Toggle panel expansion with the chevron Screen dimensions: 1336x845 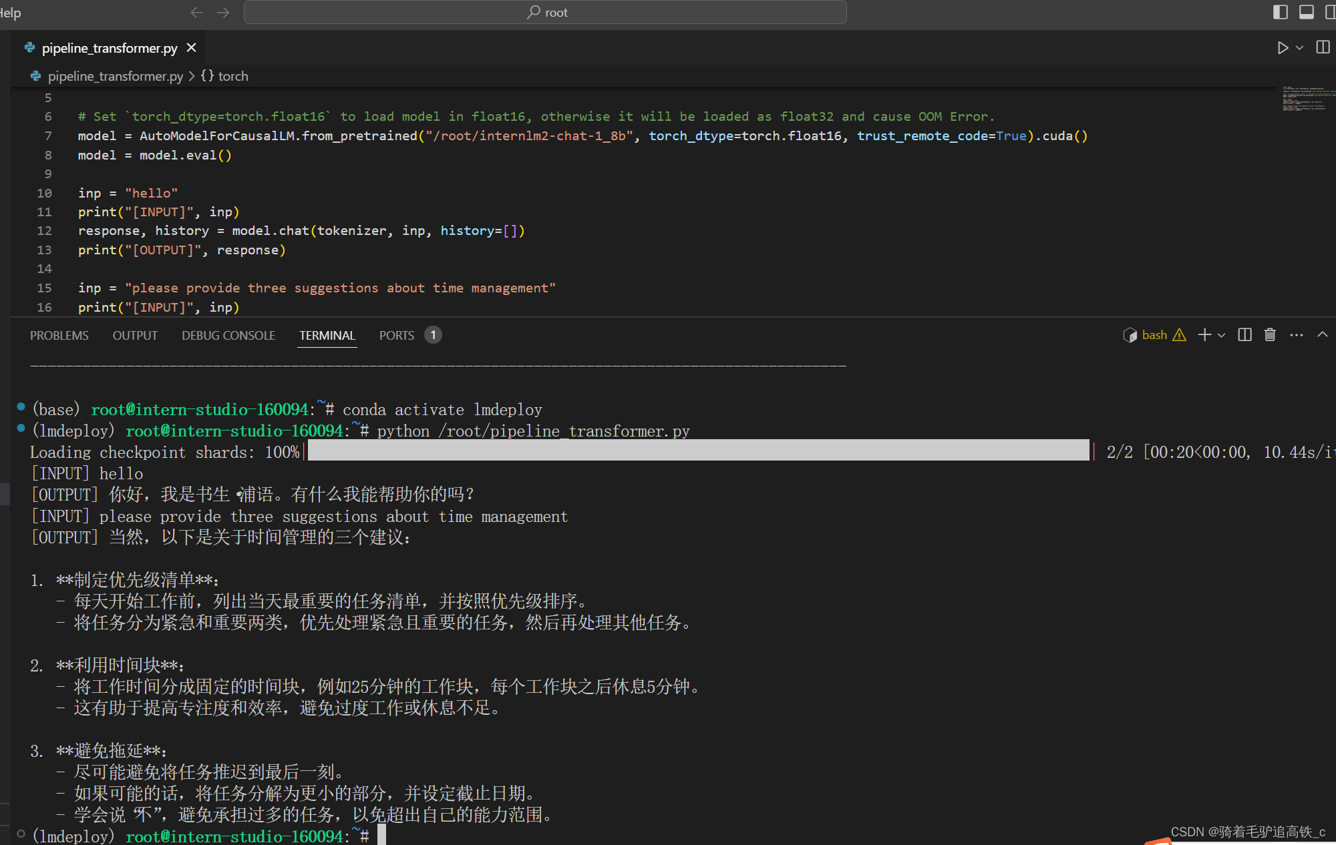click(x=1323, y=335)
